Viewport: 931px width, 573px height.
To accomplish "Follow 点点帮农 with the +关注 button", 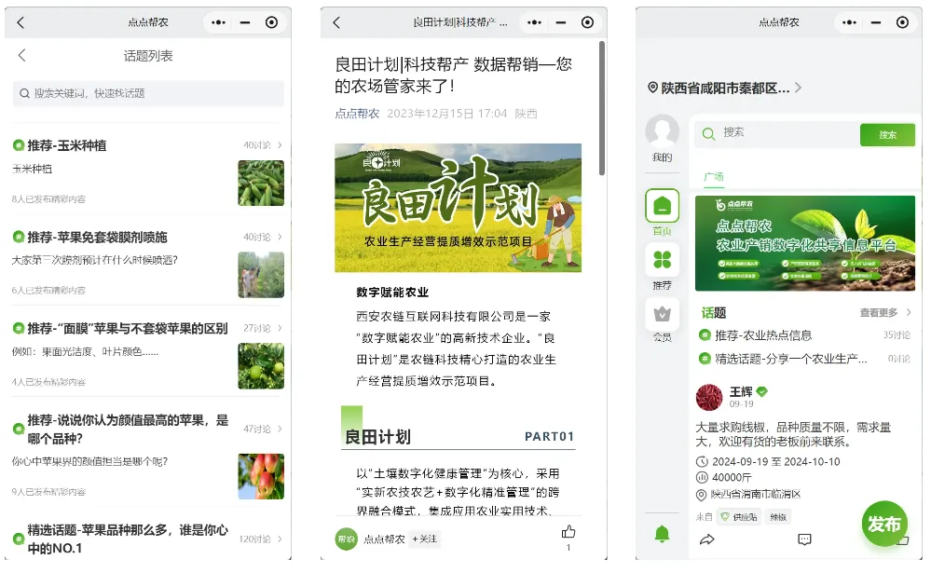I will pyautogui.click(x=425, y=539).
